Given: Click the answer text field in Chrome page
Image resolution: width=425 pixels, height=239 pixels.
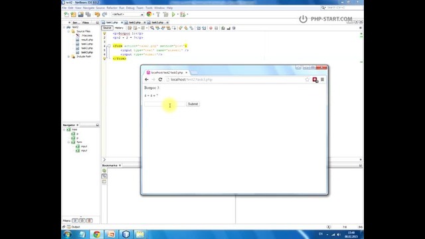Looking at the screenshot, I should (165, 104).
